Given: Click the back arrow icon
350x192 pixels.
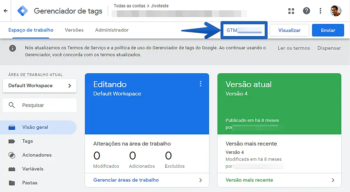Looking at the screenshot, I should pos(6,11).
